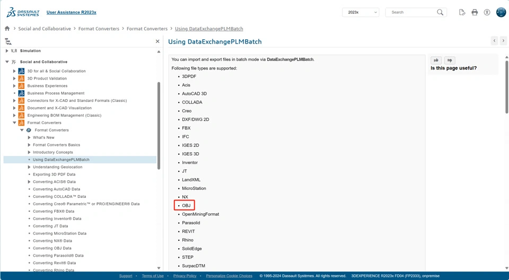The width and height of the screenshot is (509, 280).
Task: Click the Social and Collaborative category icon
Action: [x=14, y=62]
